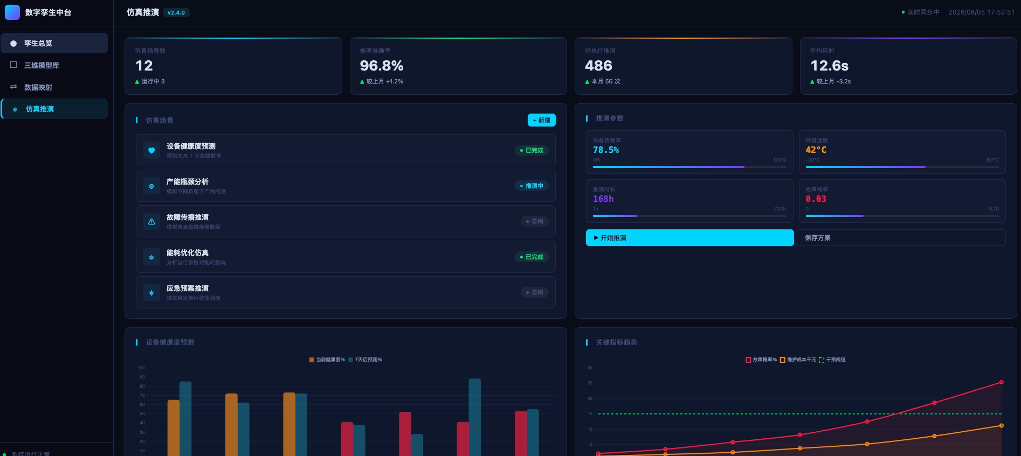The image size is (1021, 456).
Task: Click the 新建 button
Action: [541, 120]
